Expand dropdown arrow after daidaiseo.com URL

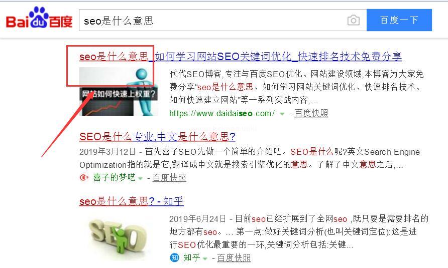(x=282, y=114)
